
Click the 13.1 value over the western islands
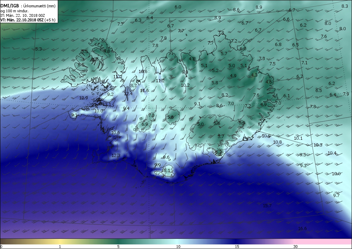click(107, 104)
